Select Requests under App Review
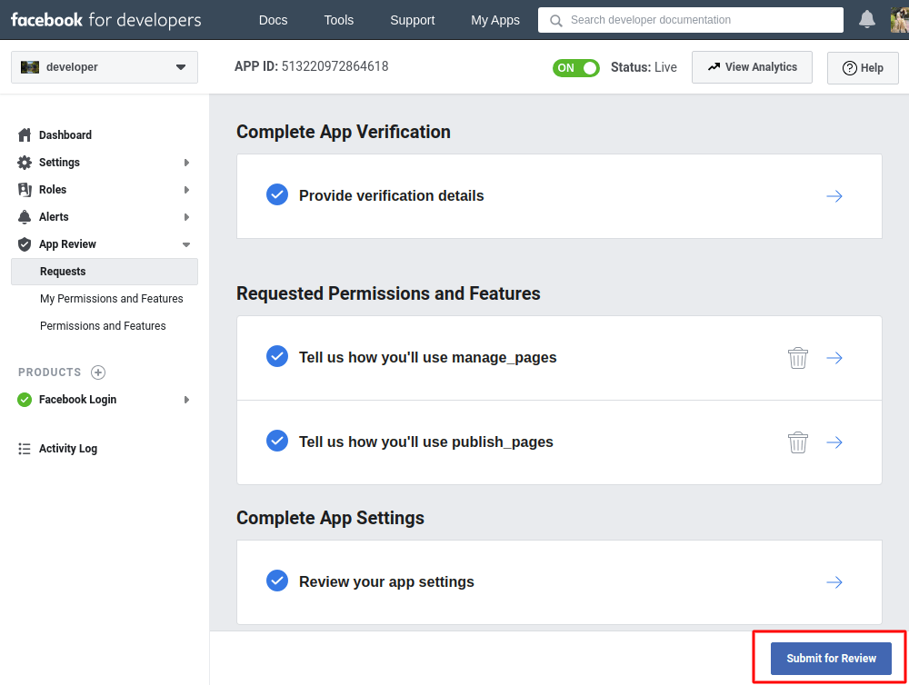Image resolution: width=909 pixels, height=685 pixels. (105, 272)
